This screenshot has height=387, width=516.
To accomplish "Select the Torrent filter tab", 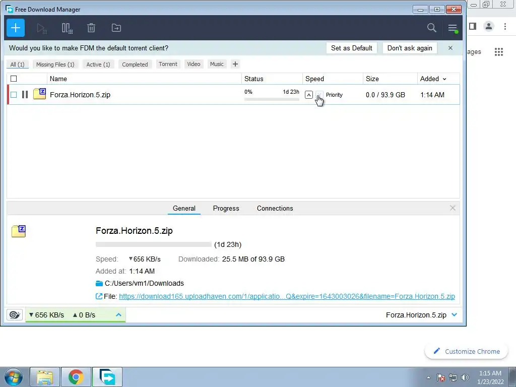I will pyautogui.click(x=168, y=64).
